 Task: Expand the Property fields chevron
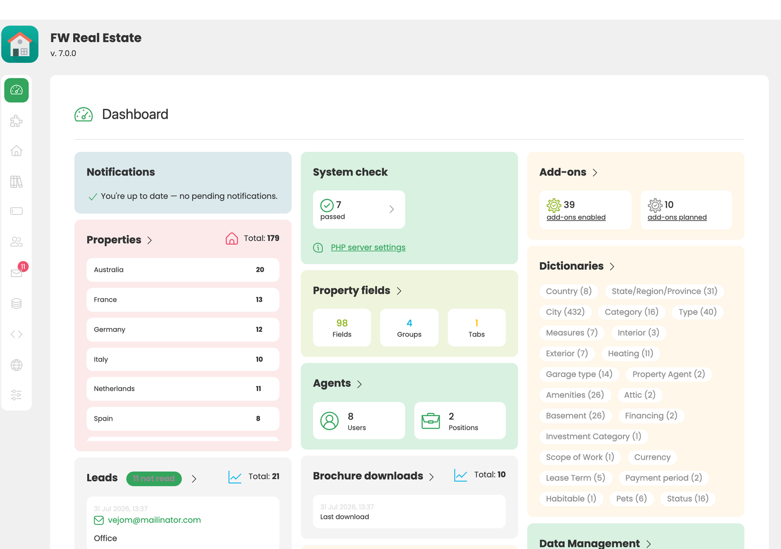pyautogui.click(x=399, y=291)
